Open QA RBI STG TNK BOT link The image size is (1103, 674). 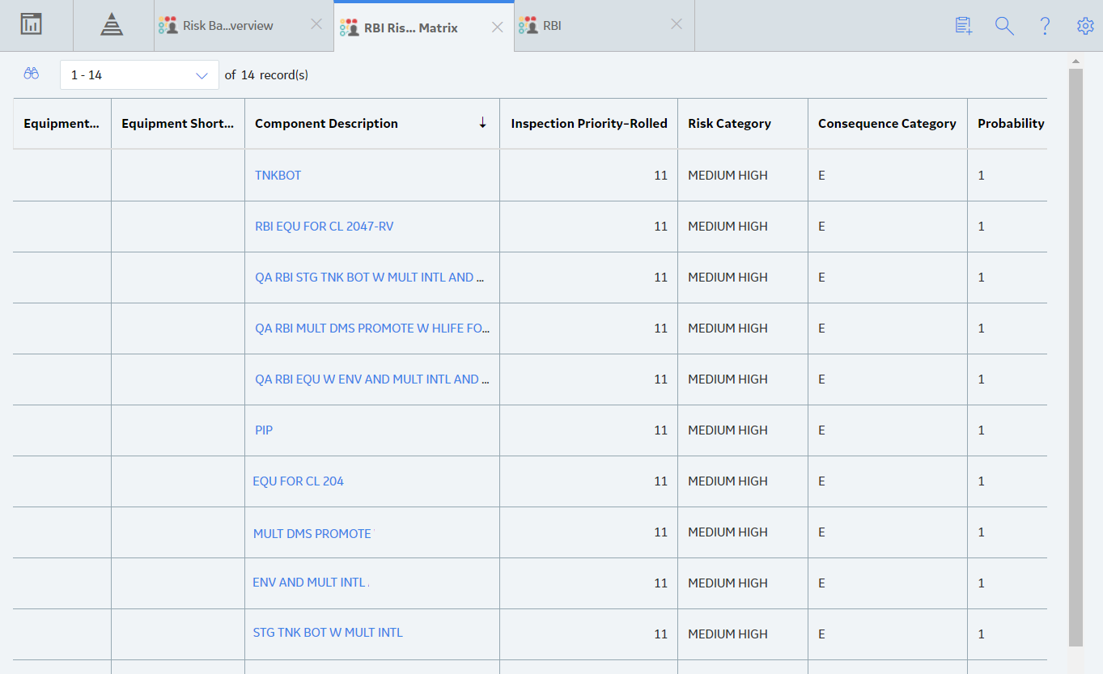tap(370, 277)
